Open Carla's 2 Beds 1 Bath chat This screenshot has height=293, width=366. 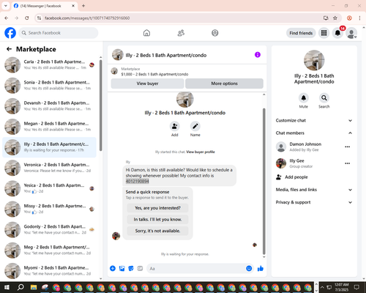click(49, 64)
